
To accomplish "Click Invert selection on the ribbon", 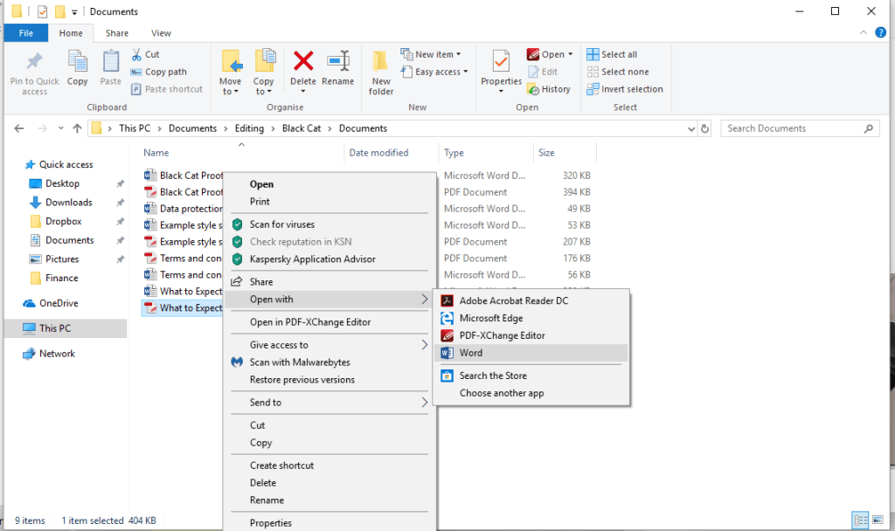I will (x=625, y=88).
